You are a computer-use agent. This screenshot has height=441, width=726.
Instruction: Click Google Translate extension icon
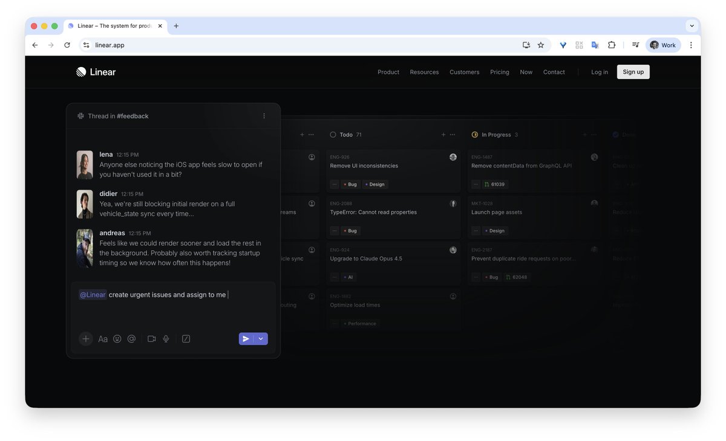click(595, 45)
